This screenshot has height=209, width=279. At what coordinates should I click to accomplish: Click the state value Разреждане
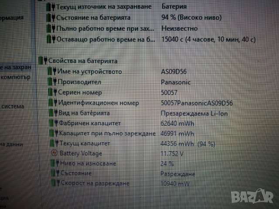178,174
